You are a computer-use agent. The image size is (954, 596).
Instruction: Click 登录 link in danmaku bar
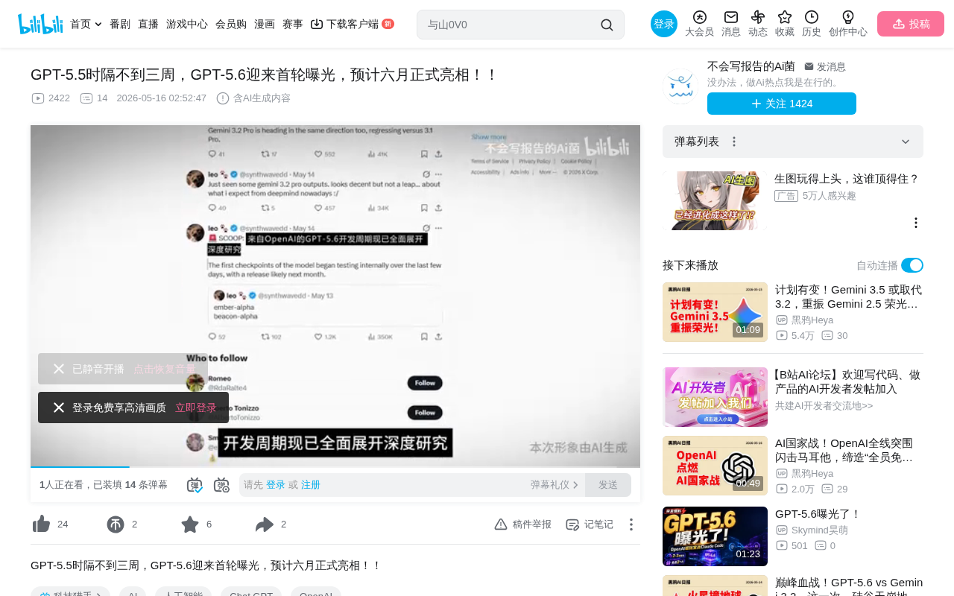pyautogui.click(x=276, y=485)
